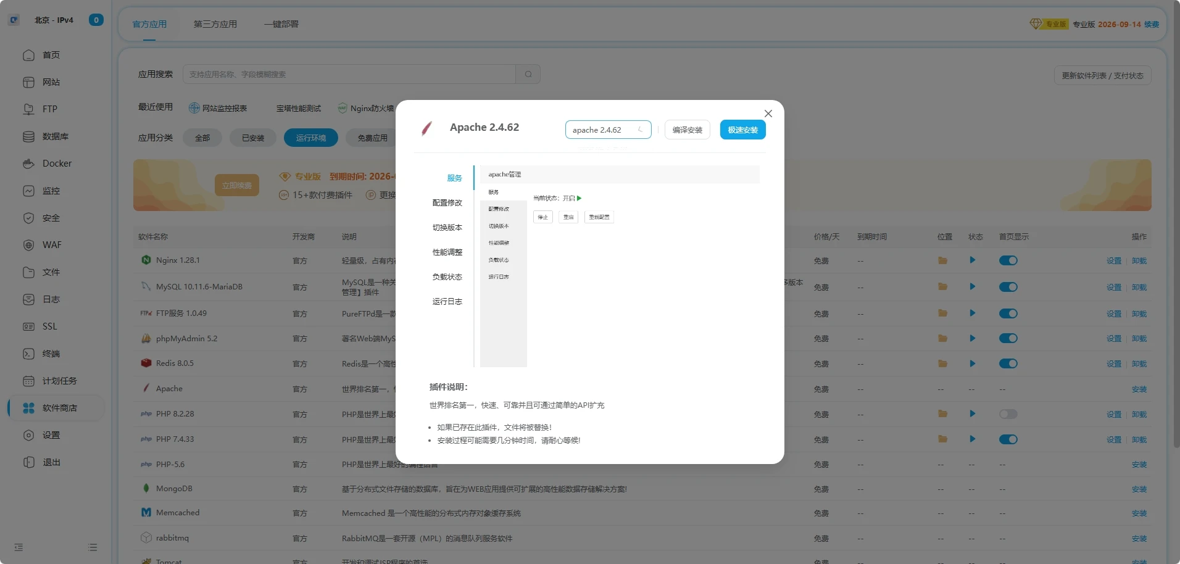This screenshot has width=1180, height=564.
Task: Click the 极速安装 button
Action: point(742,130)
